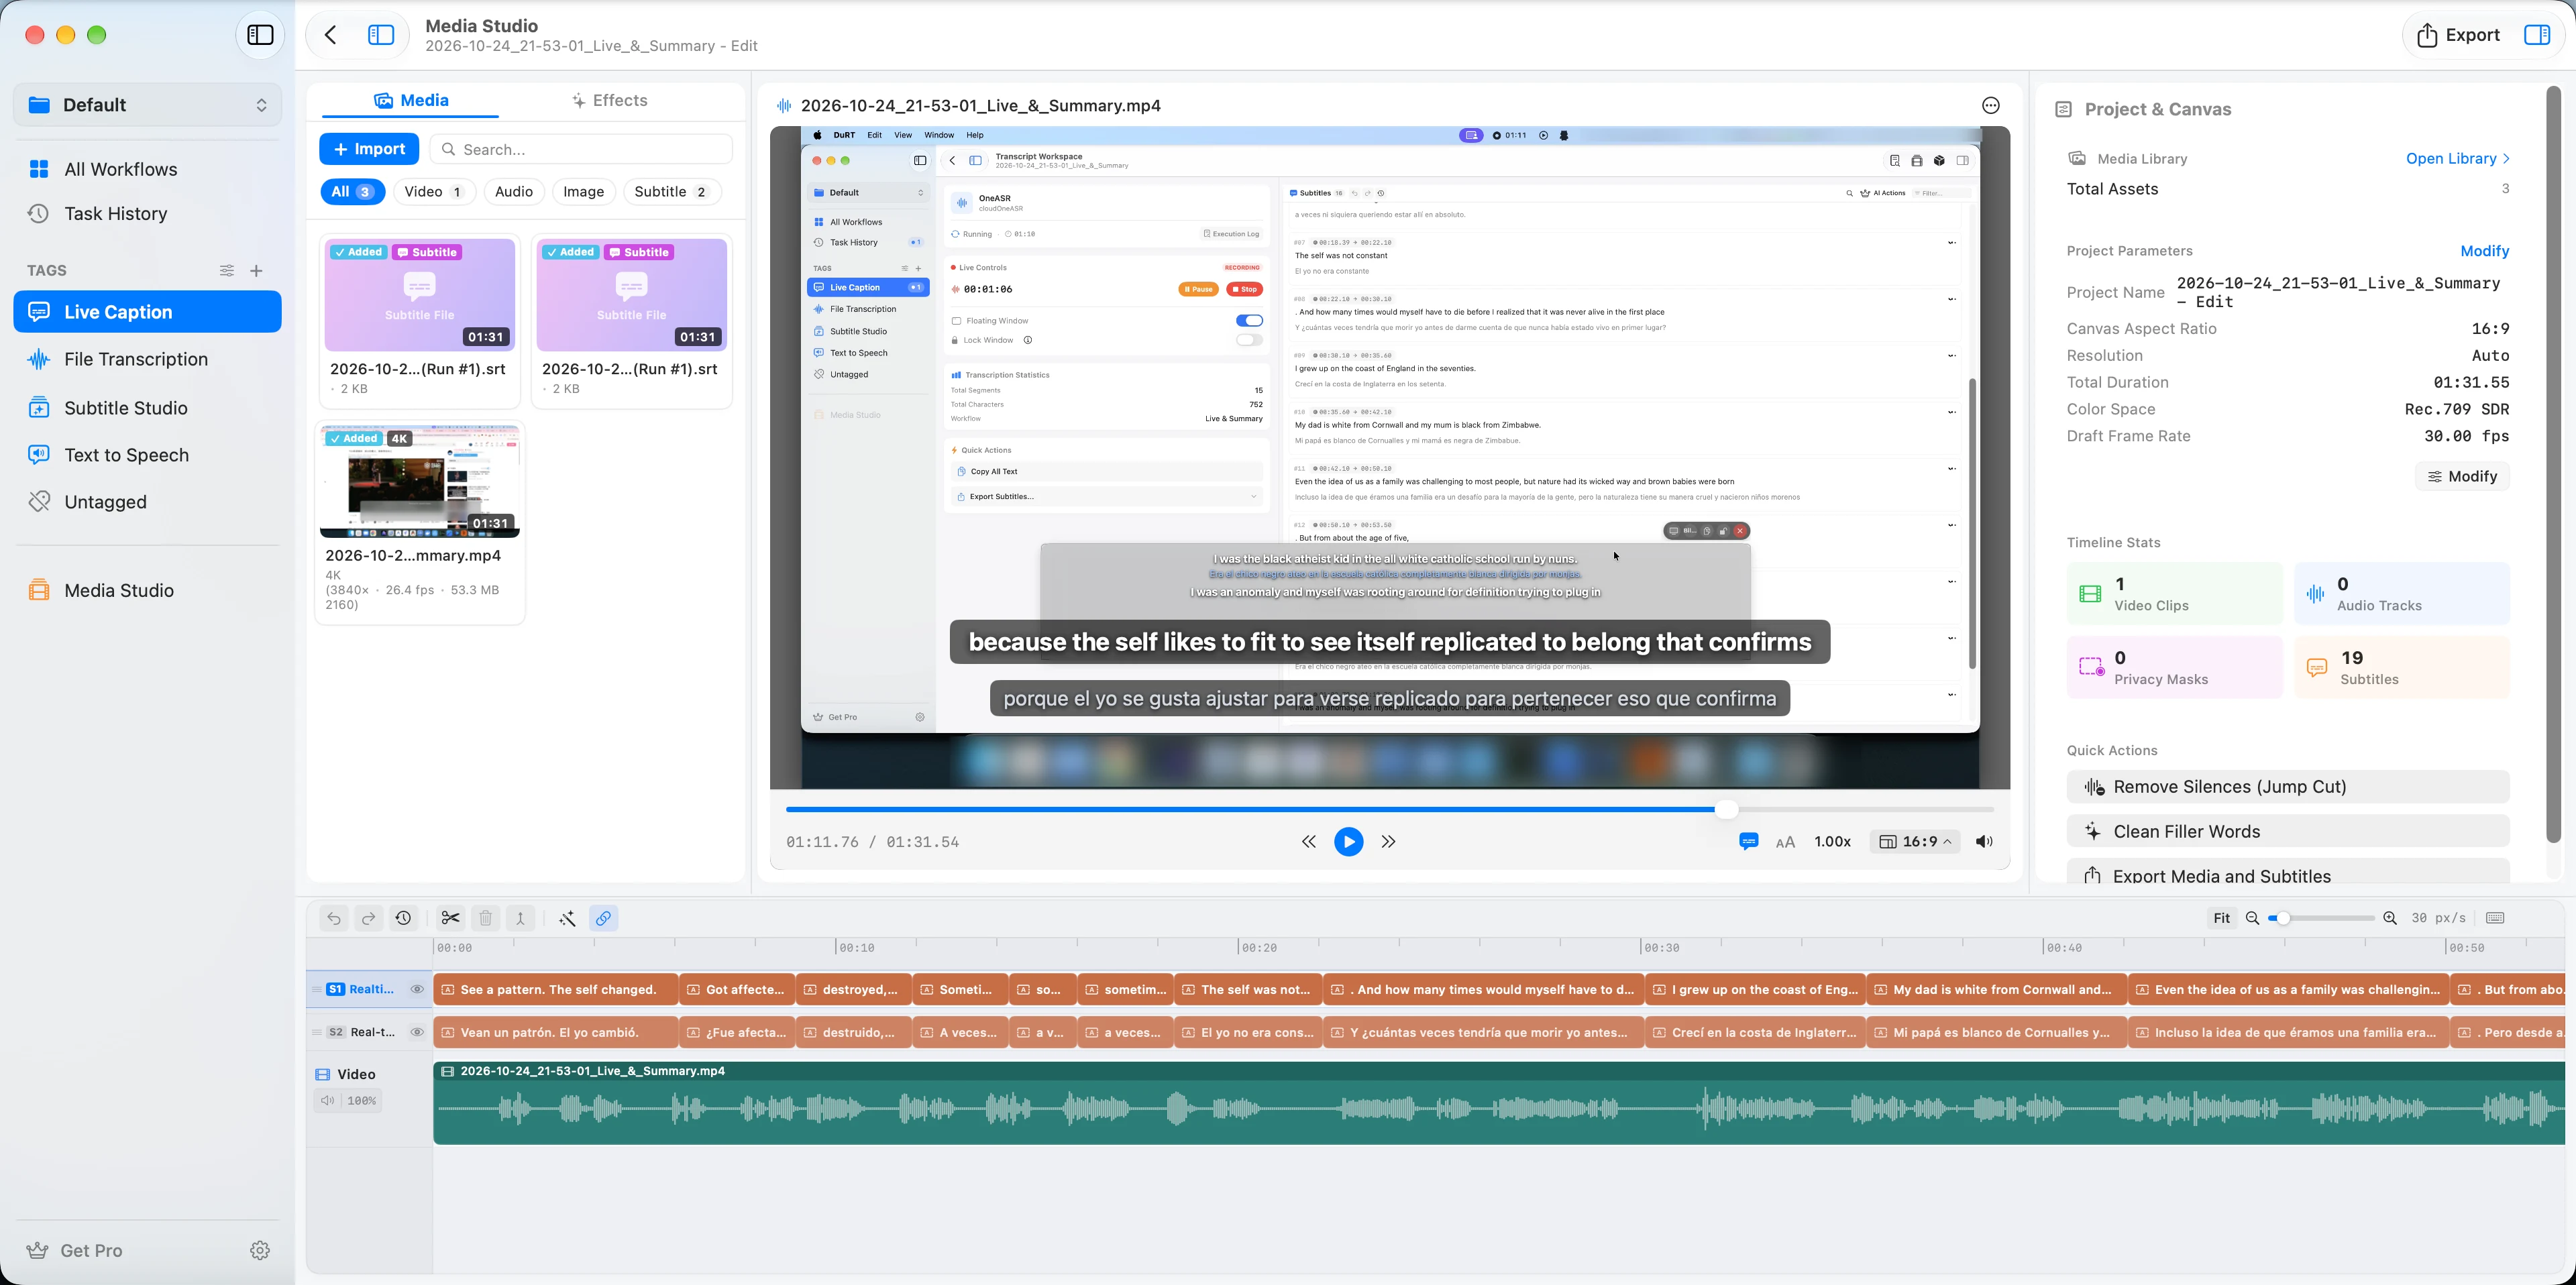Screen dimensions: 2576x1285
Task: Filter media by Video chip
Action: (x=433, y=192)
